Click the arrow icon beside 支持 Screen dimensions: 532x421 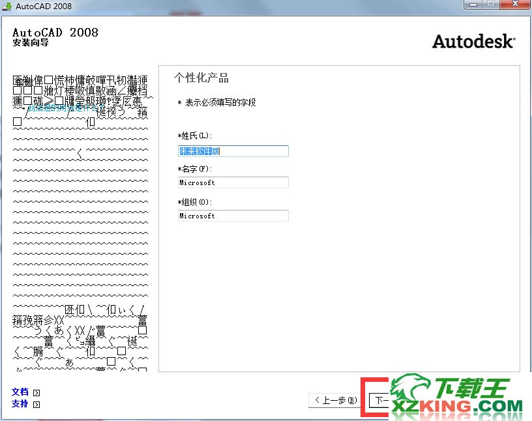coord(37,404)
